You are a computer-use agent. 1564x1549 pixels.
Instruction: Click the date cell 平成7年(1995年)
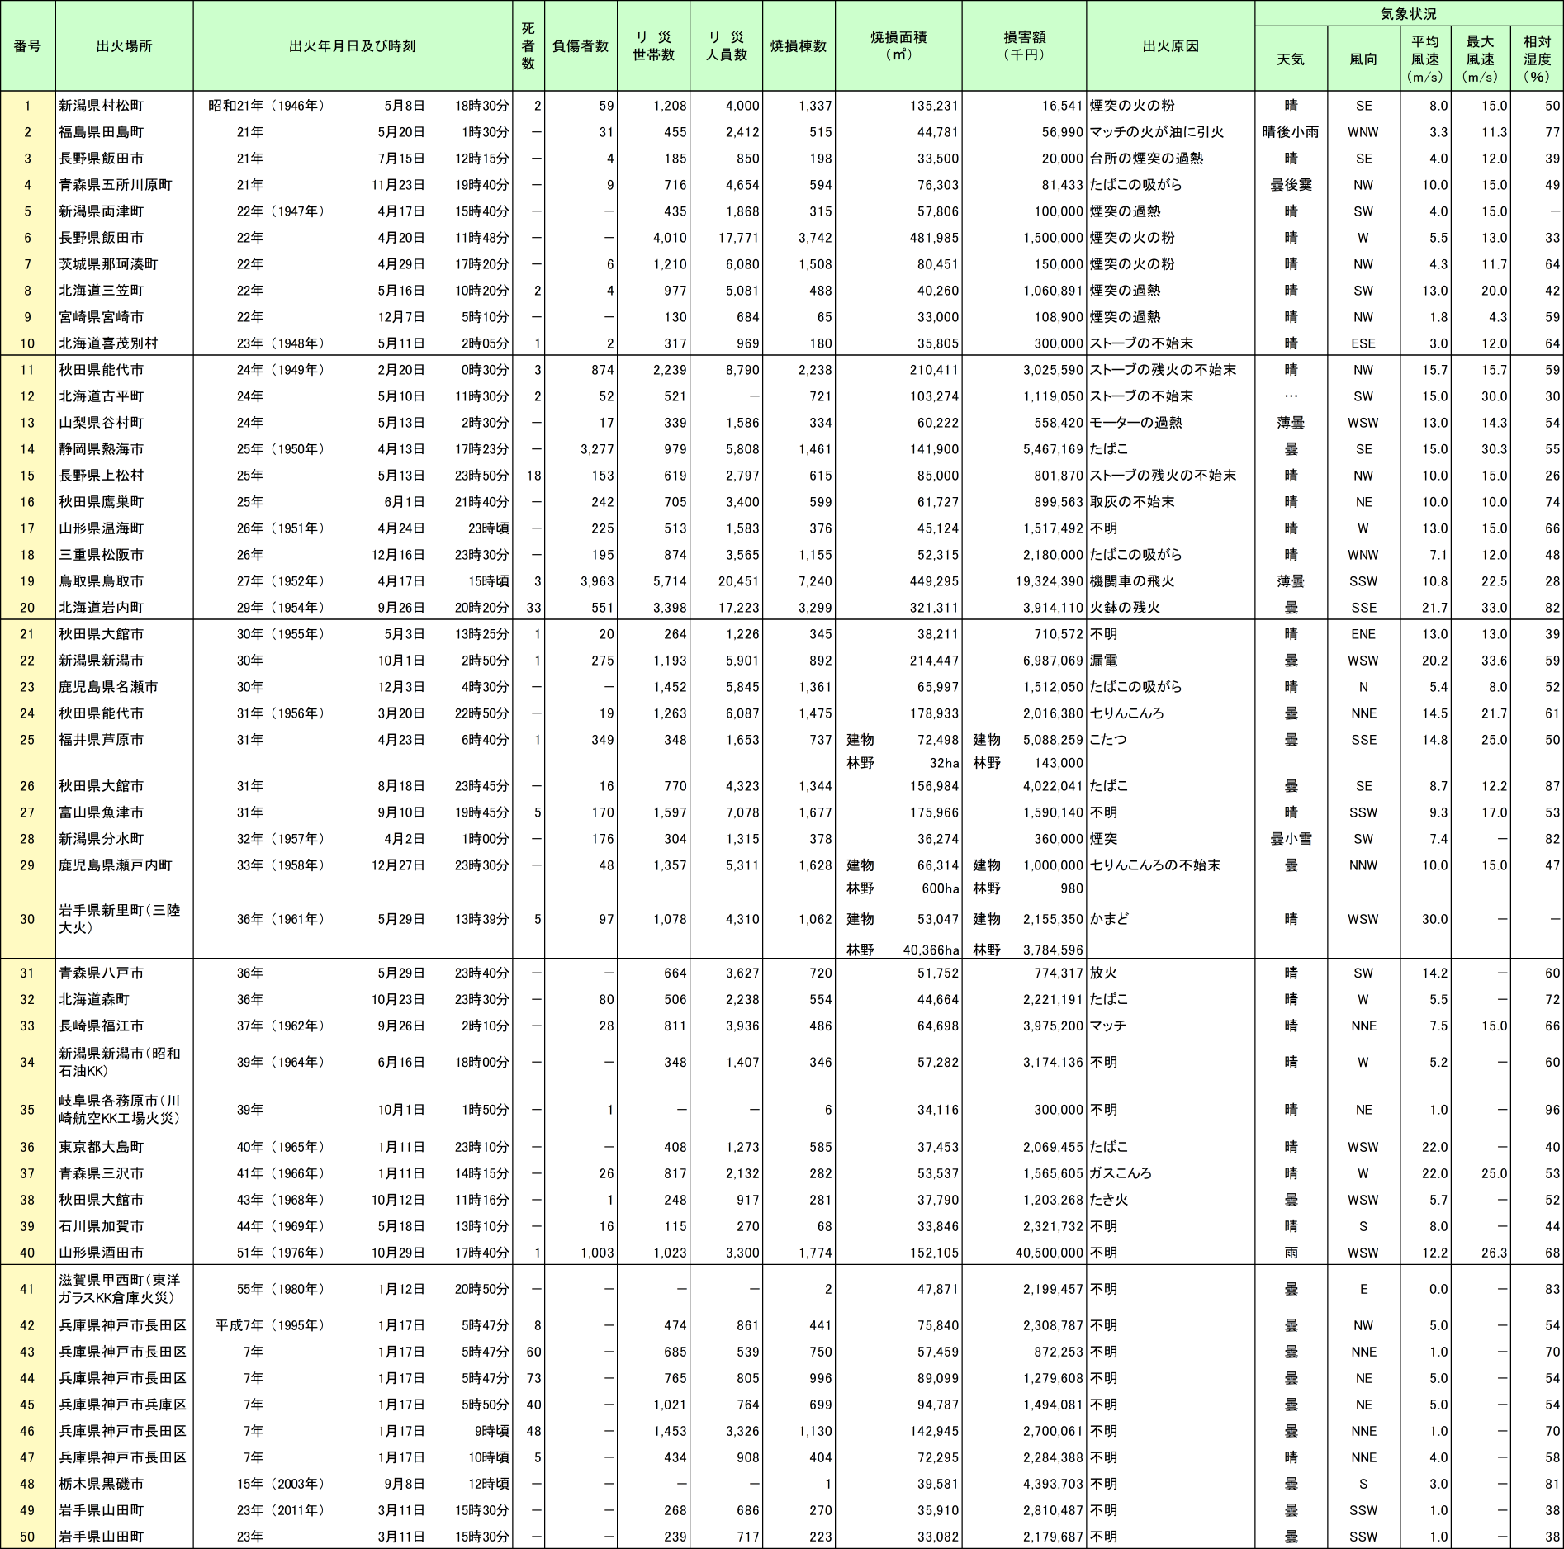coord(271,1325)
